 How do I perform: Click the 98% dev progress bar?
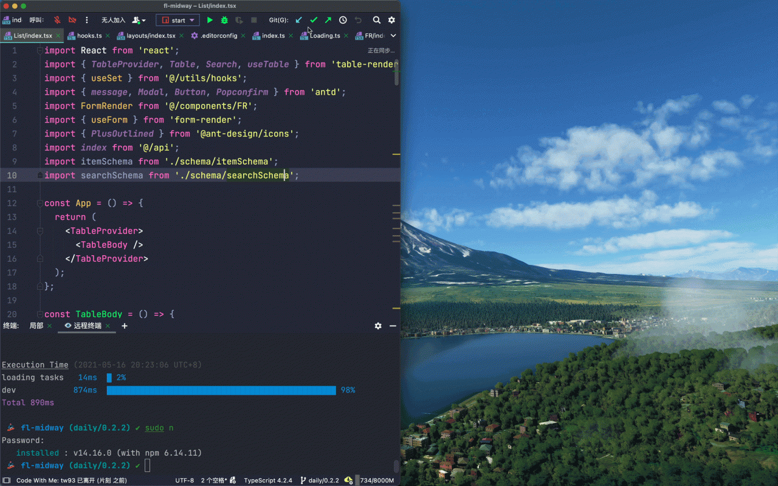(221, 390)
